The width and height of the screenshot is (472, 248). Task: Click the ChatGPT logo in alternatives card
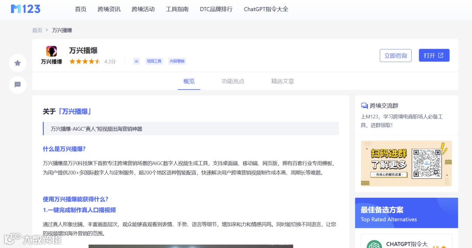[374, 244]
